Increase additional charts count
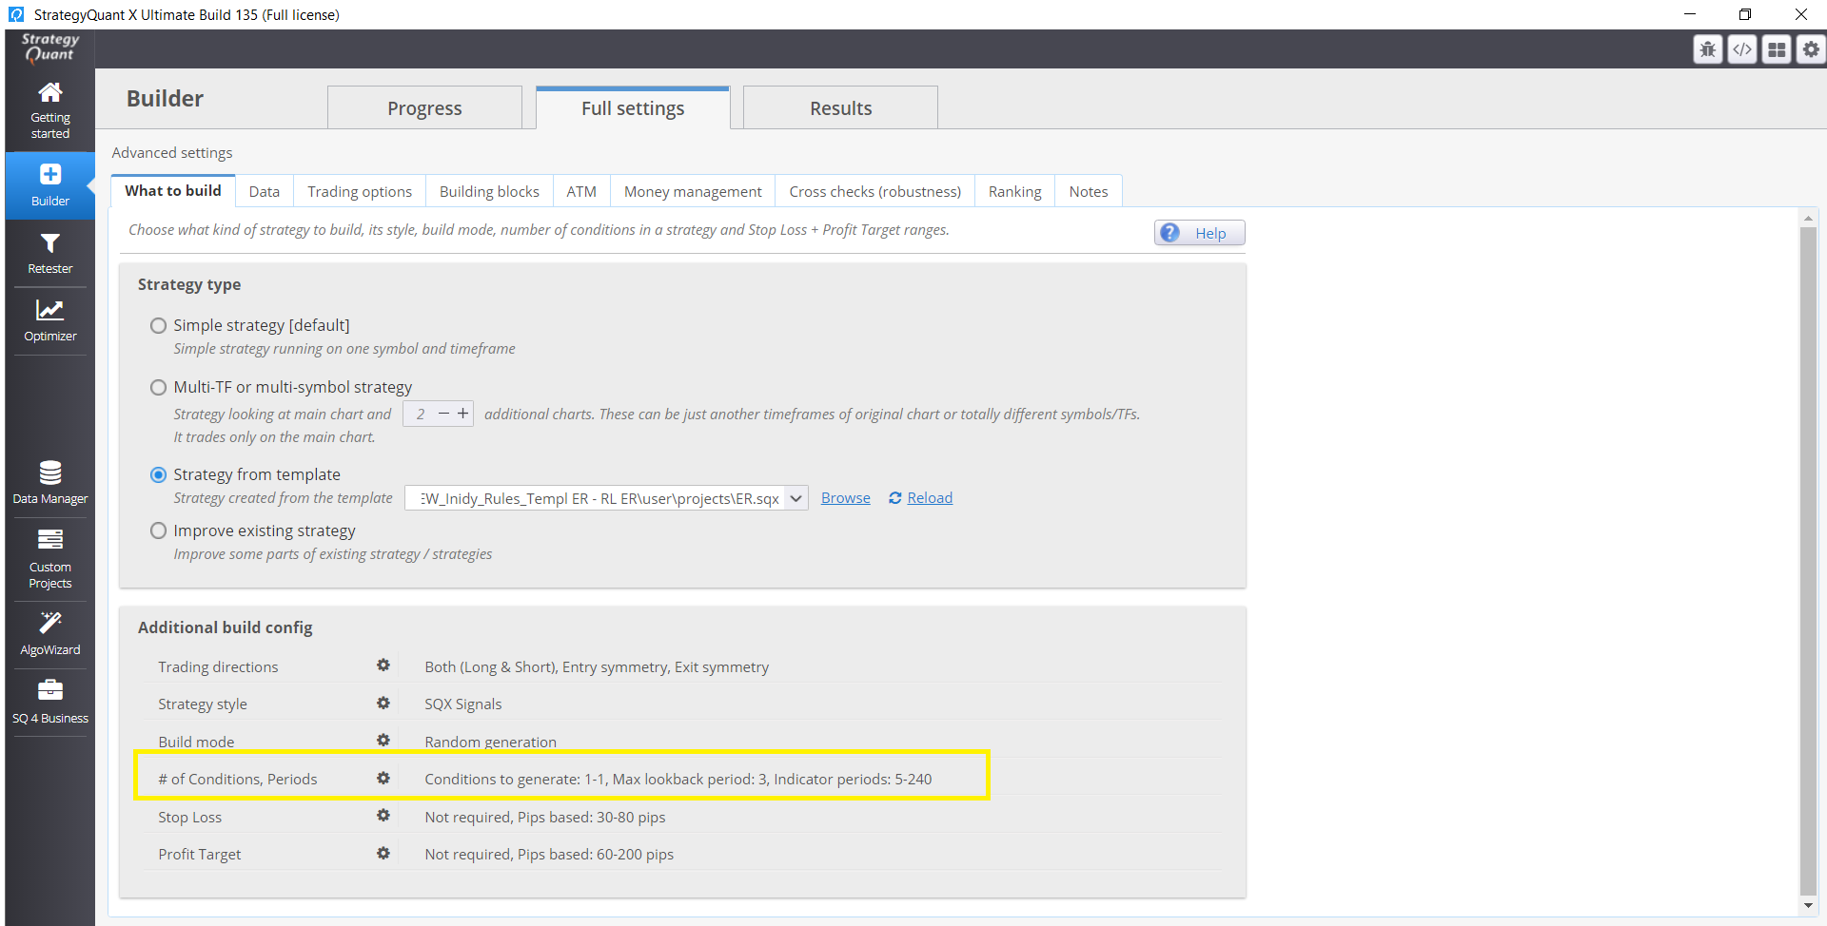 [x=463, y=414]
